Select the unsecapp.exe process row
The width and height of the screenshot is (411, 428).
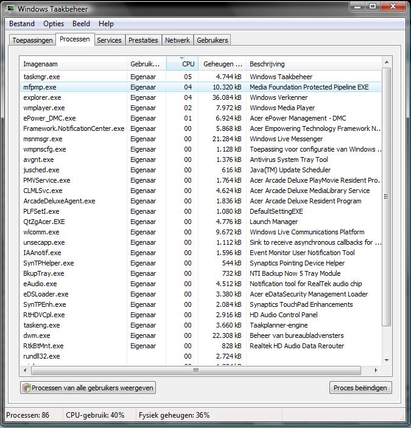tap(200, 243)
